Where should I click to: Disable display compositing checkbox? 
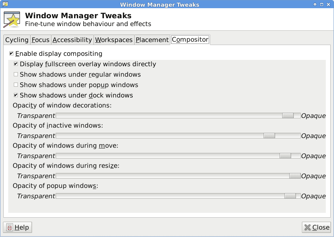11,54
